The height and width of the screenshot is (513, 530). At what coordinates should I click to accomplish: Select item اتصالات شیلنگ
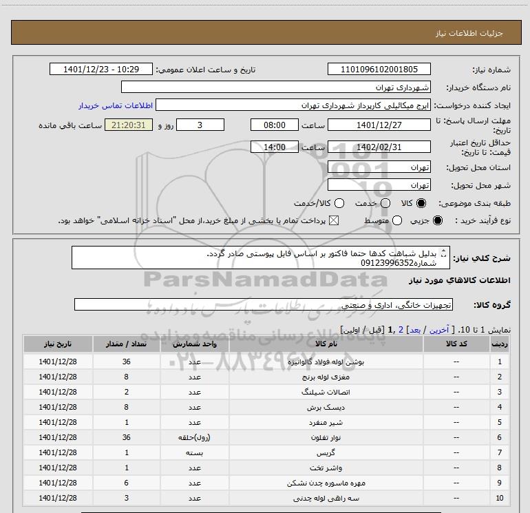coord(326,392)
